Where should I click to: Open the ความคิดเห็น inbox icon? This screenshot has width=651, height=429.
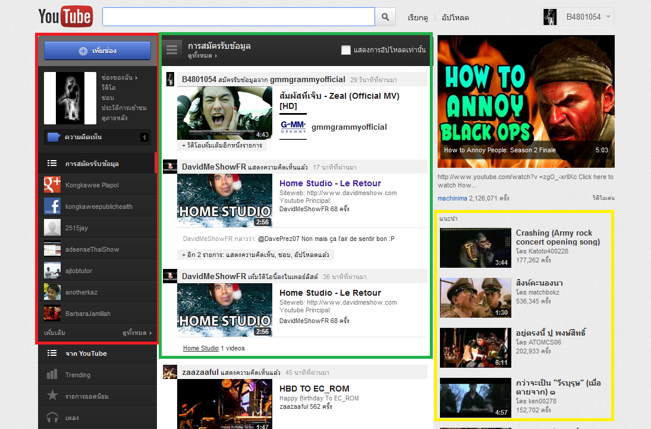click(54, 137)
